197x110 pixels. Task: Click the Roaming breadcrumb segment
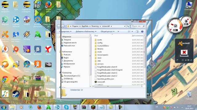click(x=95, y=26)
